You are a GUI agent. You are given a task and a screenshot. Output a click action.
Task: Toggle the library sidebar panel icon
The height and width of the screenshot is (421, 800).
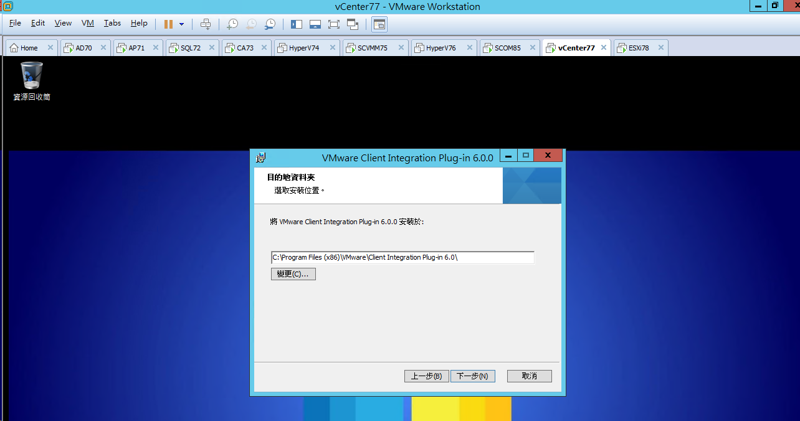tap(297, 24)
